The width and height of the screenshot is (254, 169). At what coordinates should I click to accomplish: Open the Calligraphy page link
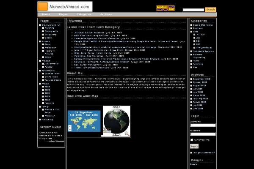click(x=50, y=35)
